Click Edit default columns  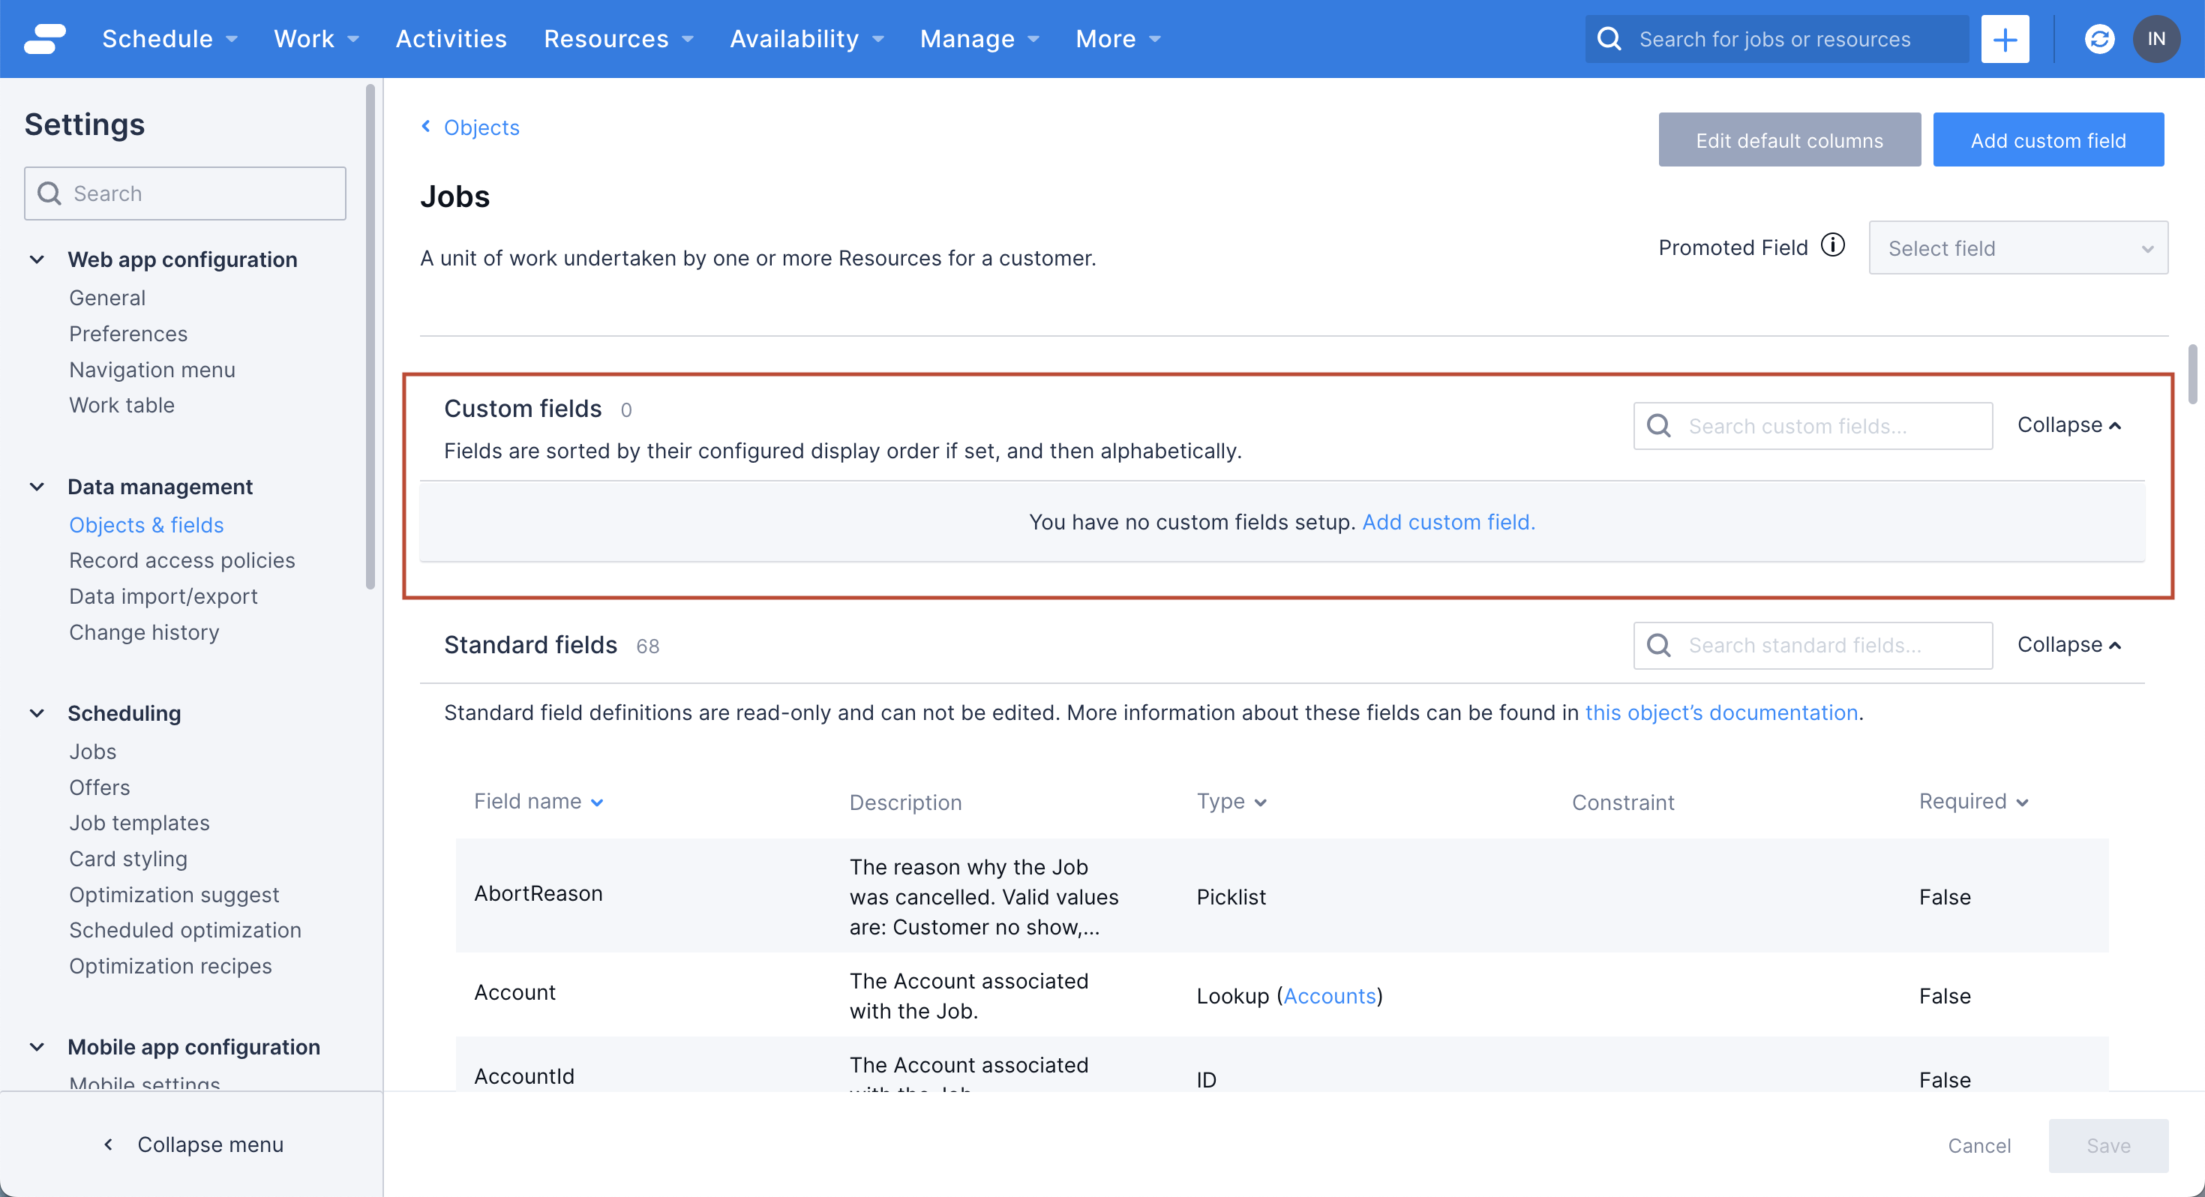(x=1789, y=139)
